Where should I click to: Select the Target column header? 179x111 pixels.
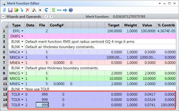[x=113, y=25]
